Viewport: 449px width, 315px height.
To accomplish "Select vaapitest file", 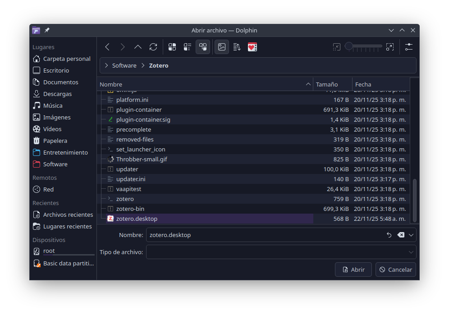I will [x=253, y=189].
